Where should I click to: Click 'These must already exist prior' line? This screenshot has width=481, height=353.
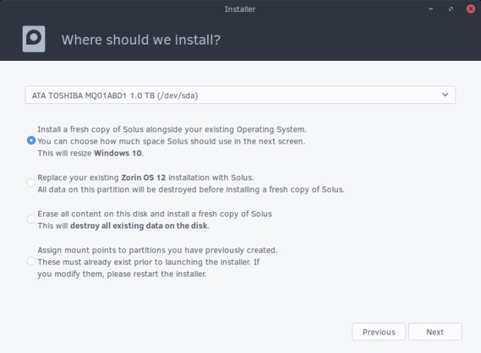[149, 262]
